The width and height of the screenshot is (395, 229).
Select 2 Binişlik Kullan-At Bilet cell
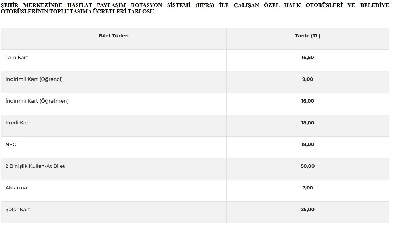pos(35,166)
